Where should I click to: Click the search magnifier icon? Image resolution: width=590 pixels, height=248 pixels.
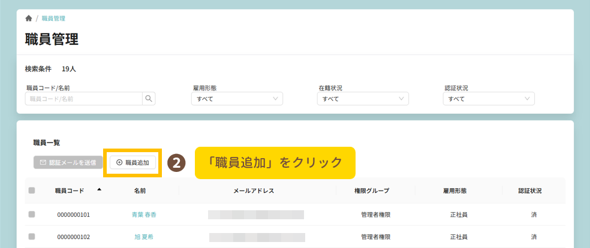tap(149, 99)
